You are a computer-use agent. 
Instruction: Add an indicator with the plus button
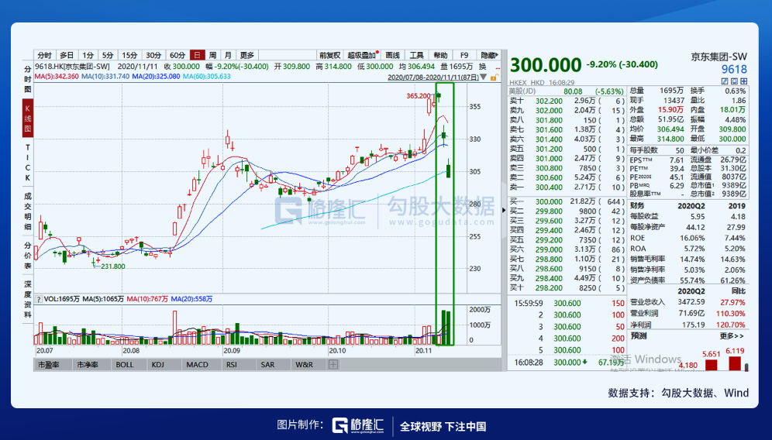(x=333, y=365)
